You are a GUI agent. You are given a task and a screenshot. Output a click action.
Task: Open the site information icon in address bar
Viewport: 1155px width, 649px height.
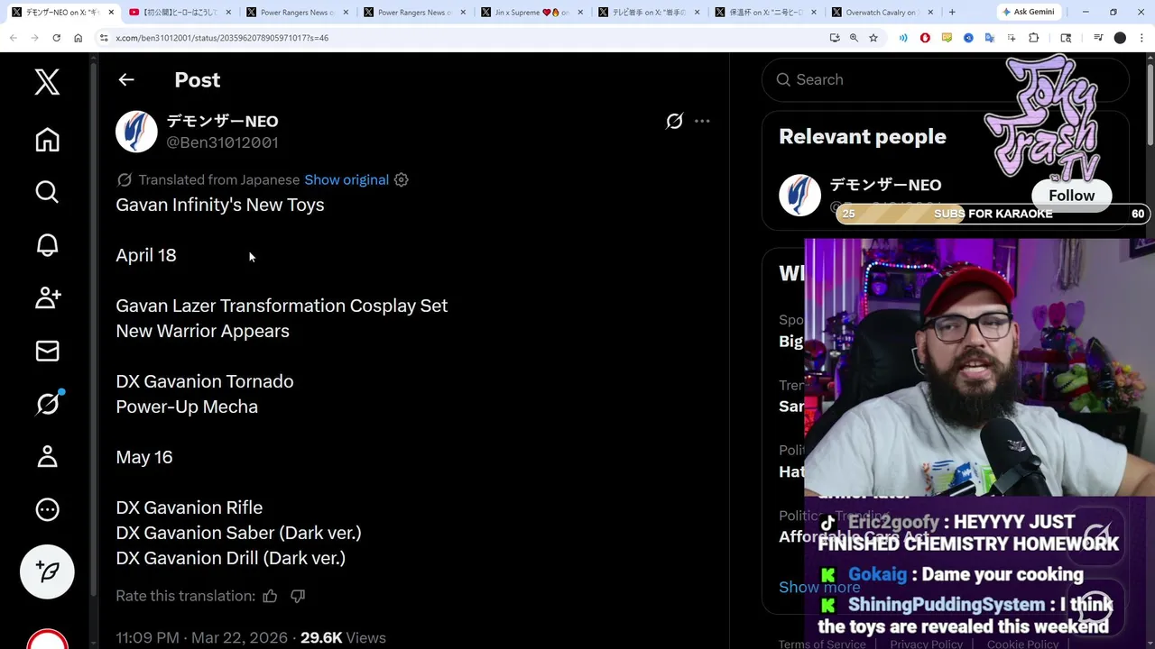point(104,38)
